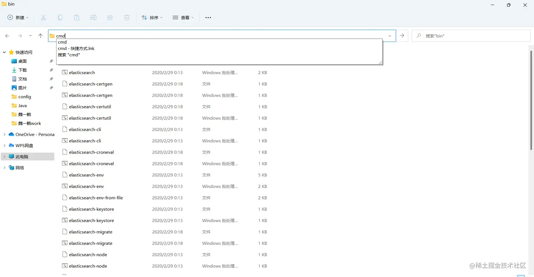Viewport: 534px width, 277px height.
Task: Open the Java folder in sidebar
Action: point(22,105)
